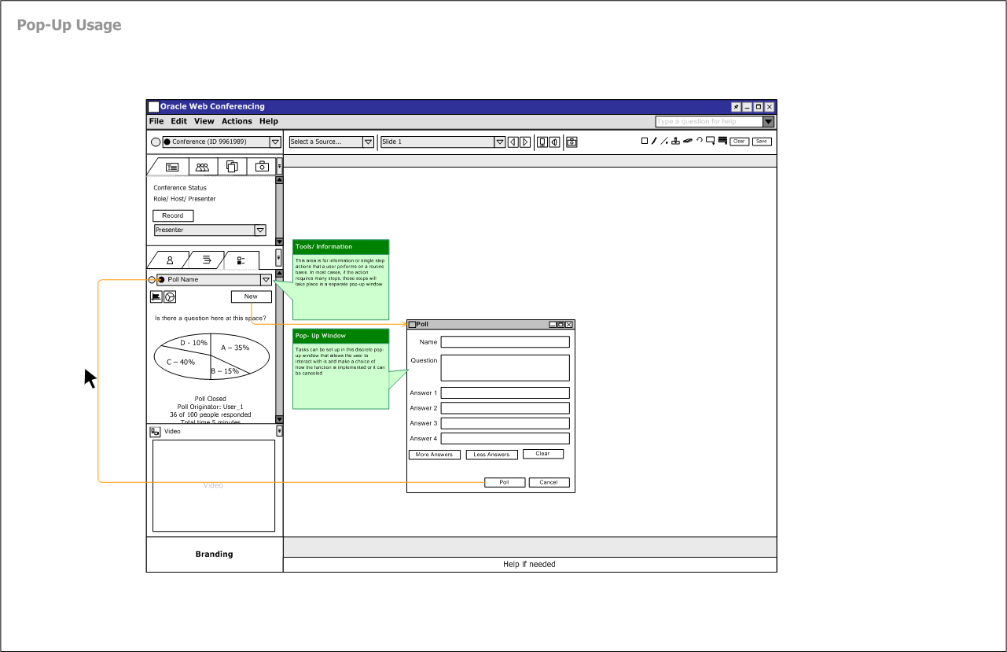Image resolution: width=1007 pixels, height=652 pixels.
Task: Open the File menu
Action: [x=156, y=121]
